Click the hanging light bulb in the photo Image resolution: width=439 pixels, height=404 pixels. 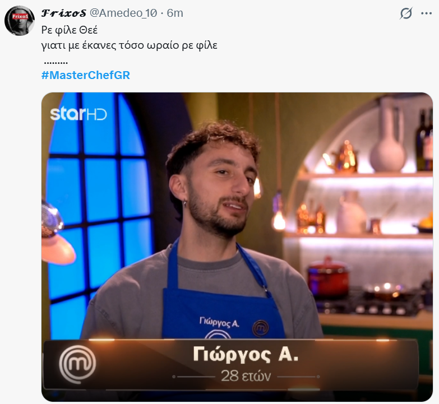[x=279, y=220]
